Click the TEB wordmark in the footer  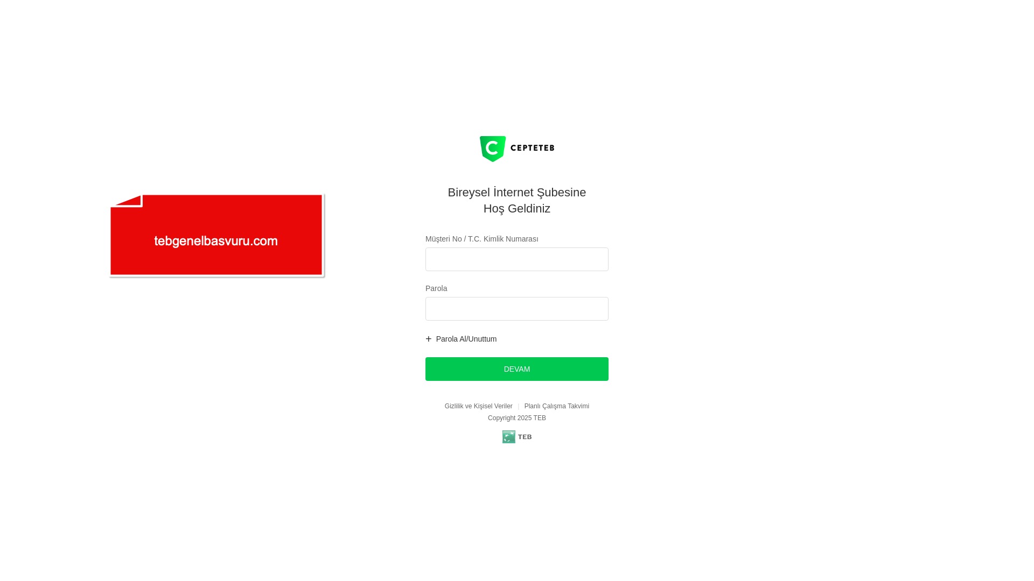click(525, 437)
